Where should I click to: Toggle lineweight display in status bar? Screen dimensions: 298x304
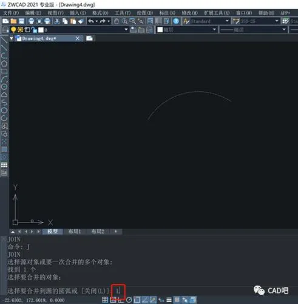click(x=169, y=300)
